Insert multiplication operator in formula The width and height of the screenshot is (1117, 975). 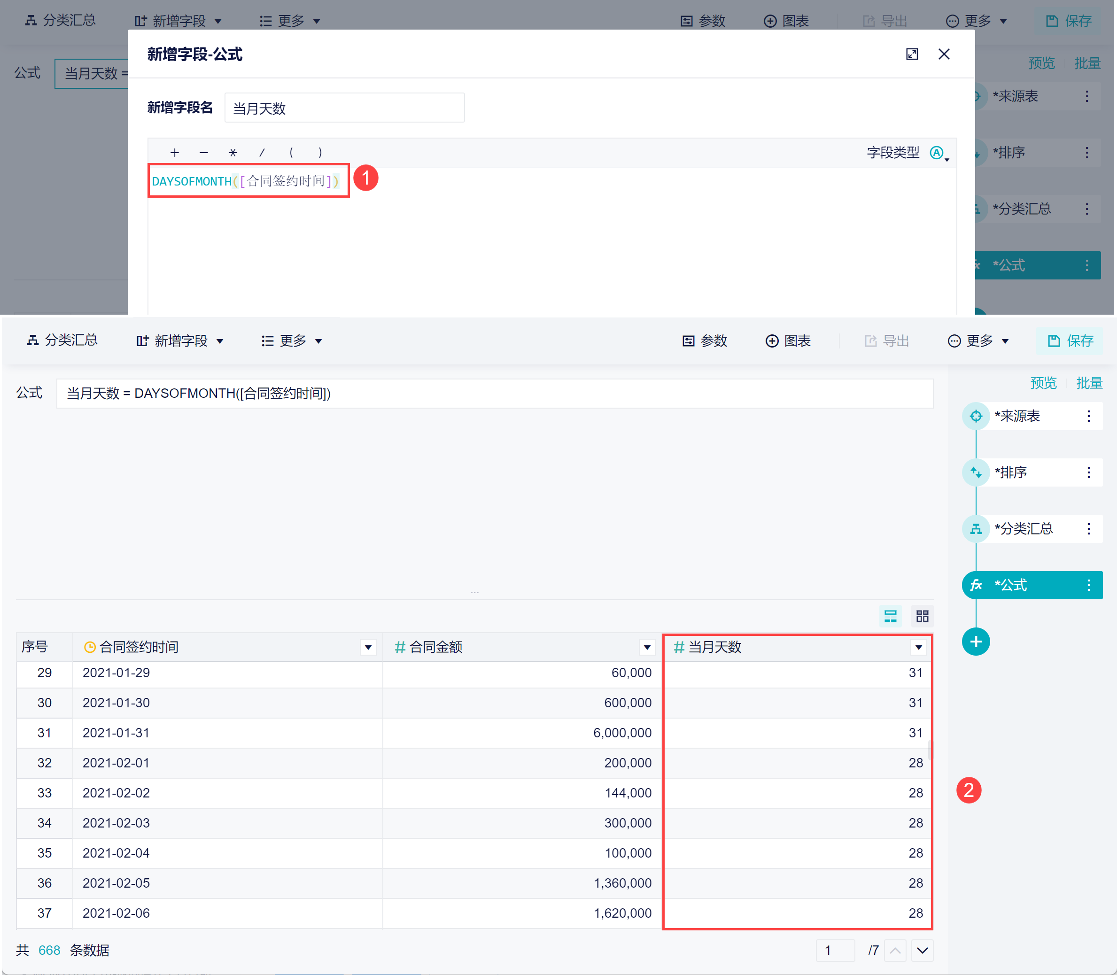coord(233,153)
